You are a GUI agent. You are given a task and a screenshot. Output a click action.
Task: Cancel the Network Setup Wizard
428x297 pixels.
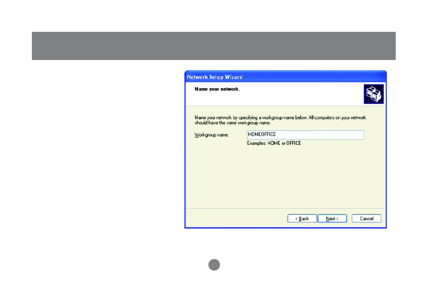pos(366,219)
